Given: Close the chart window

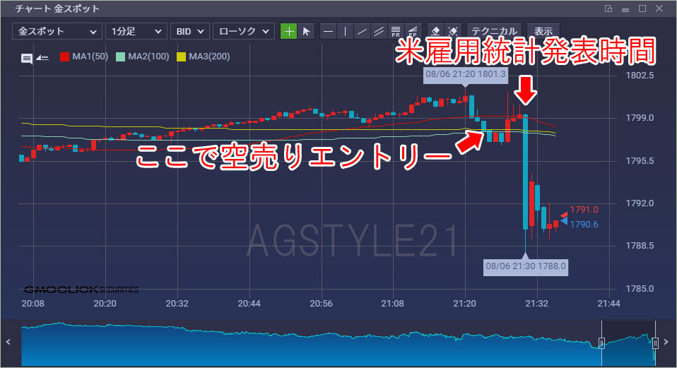Looking at the screenshot, I should click(659, 8).
